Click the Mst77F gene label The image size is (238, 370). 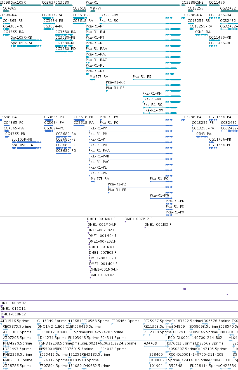[96, 8]
